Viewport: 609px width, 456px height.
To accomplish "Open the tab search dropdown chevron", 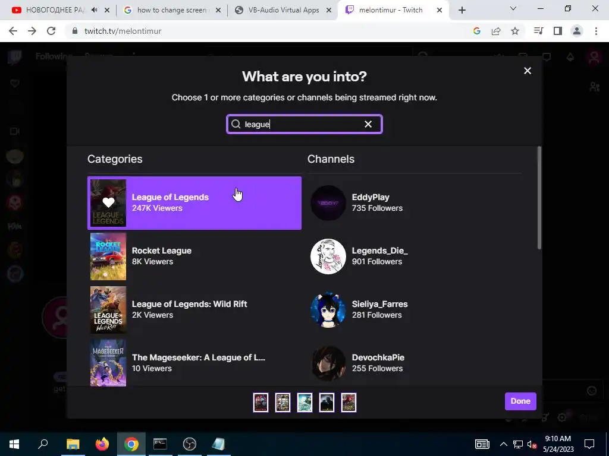I will [x=513, y=8].
